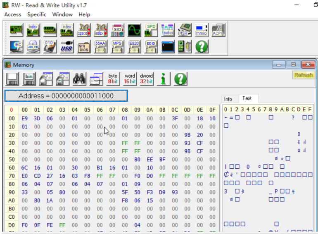The height and width of the screenshot is (234, 318).
Task: Open the Access menu
Action: pos(13,14)
